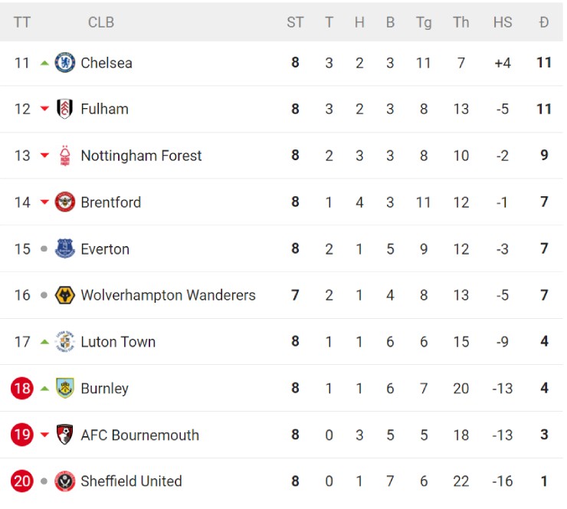Click the Sheffield United crest icon
This screenshot has width=567, height=509.
(65, 481)
